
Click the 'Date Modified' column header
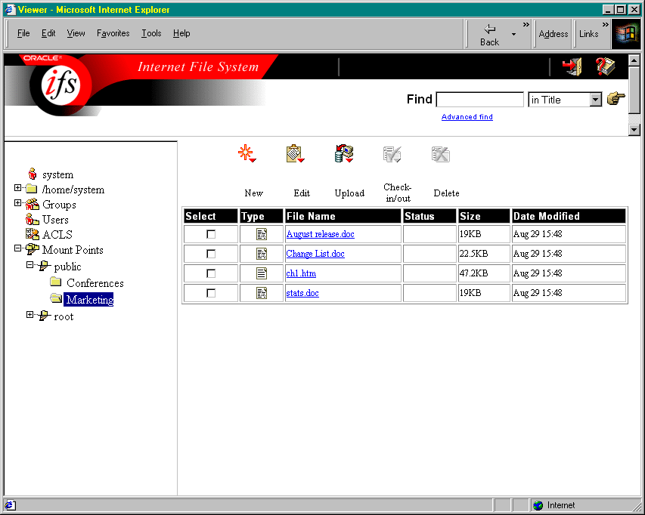[569, 216]
